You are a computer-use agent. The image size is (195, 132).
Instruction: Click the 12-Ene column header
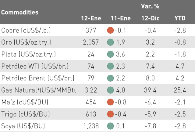click(91, 18)
